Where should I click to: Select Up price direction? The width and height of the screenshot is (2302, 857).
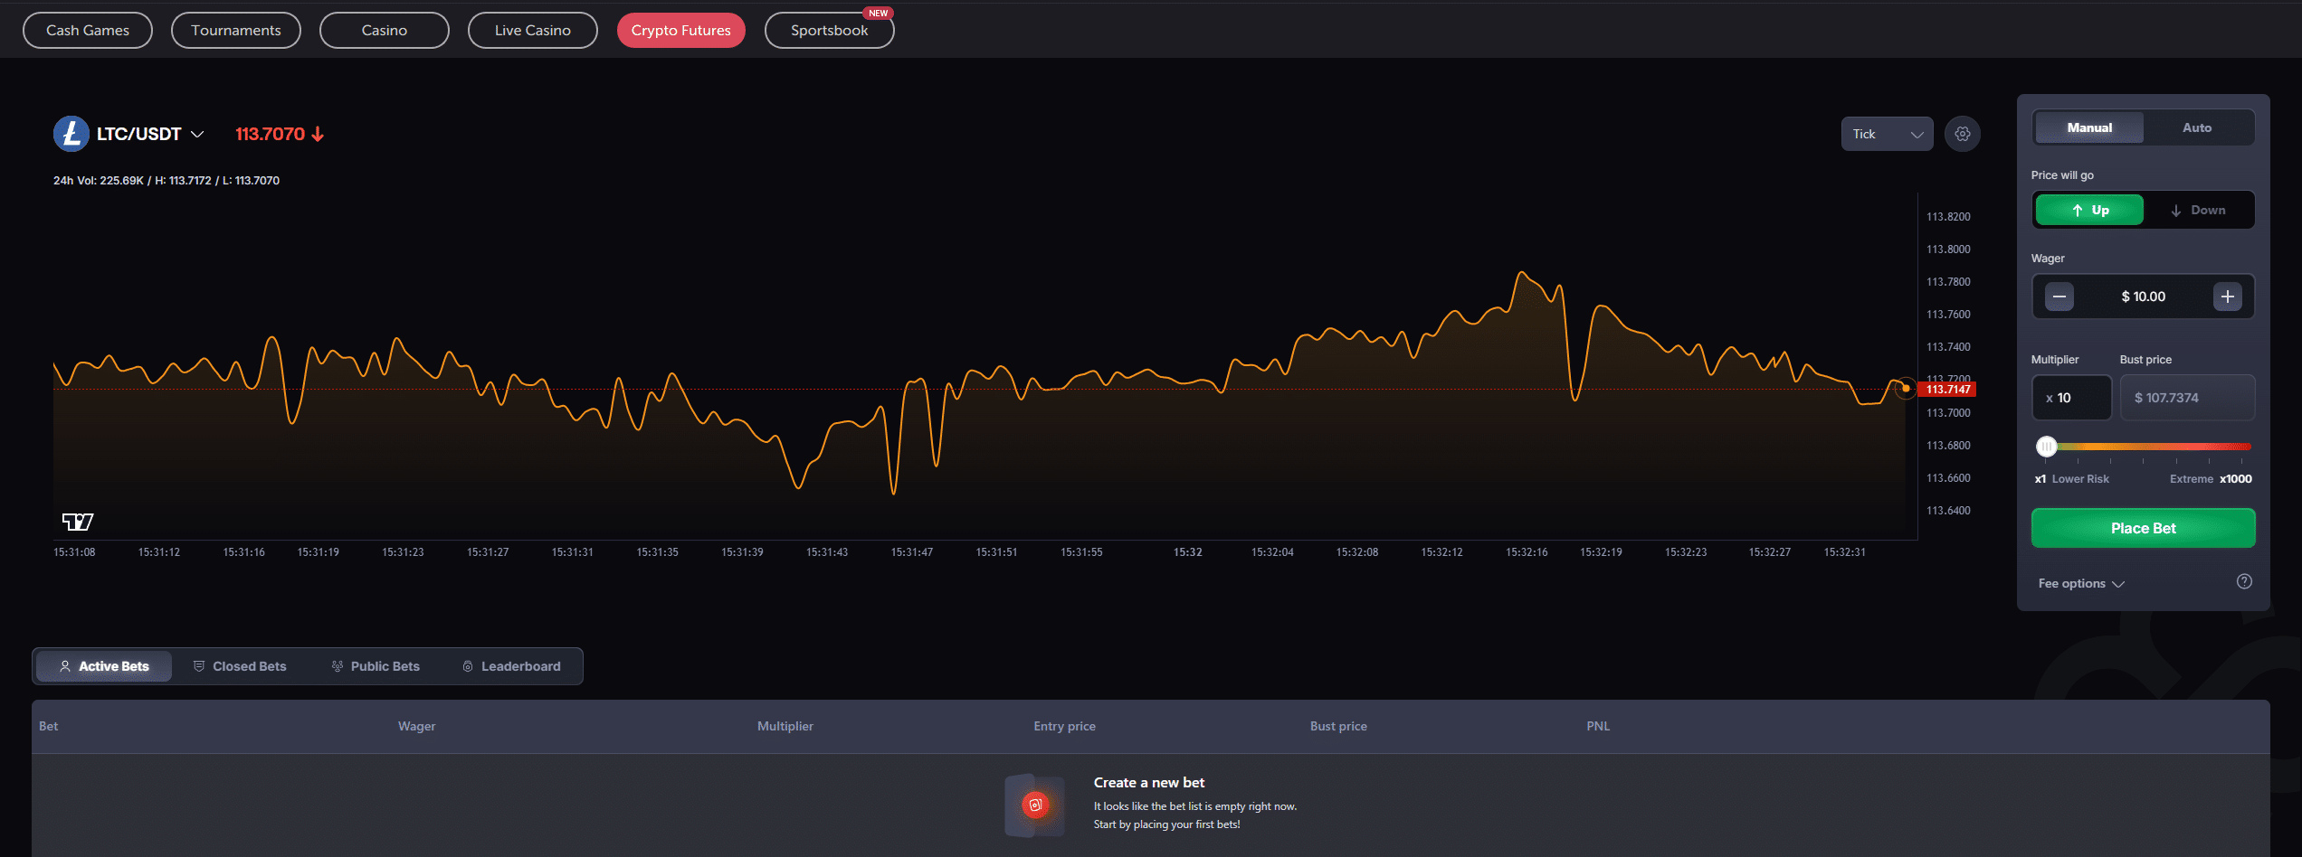[2089, 210]
